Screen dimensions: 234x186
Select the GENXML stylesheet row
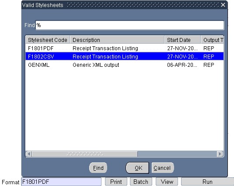click(x=125, y=65)
